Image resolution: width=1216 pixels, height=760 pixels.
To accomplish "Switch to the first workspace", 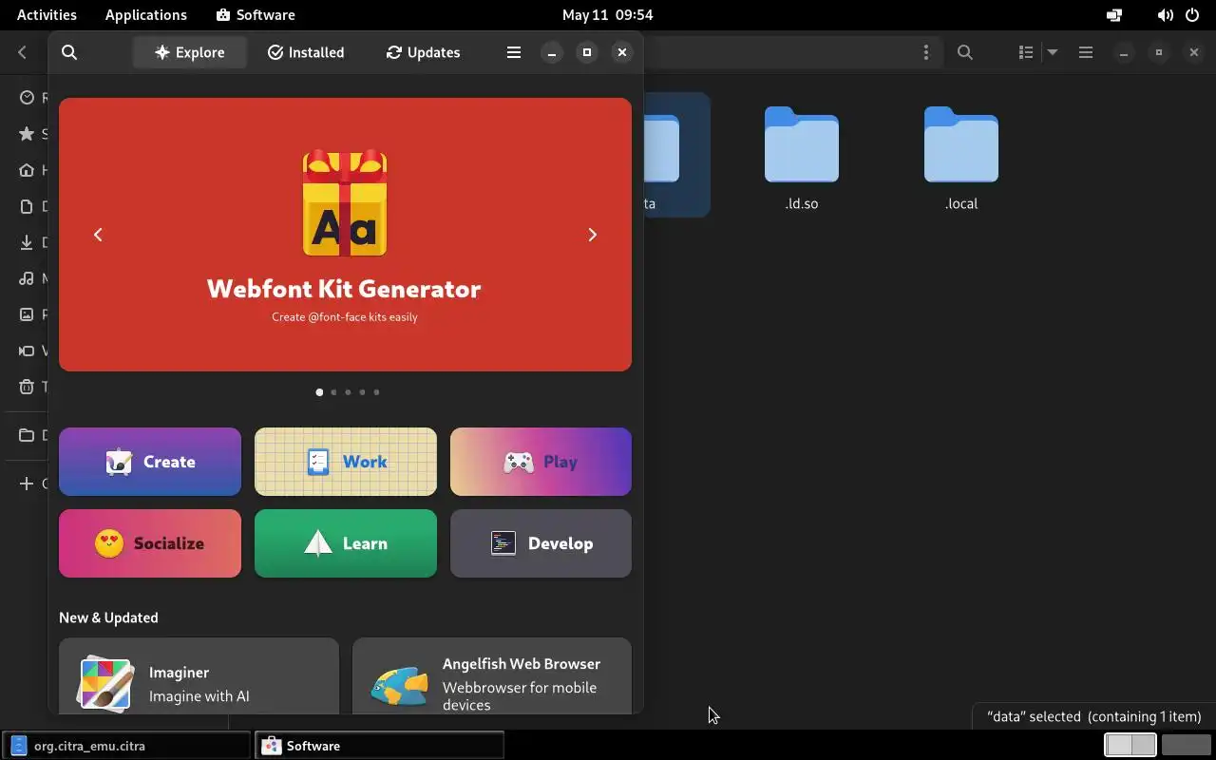I will tap(1130, 746).
